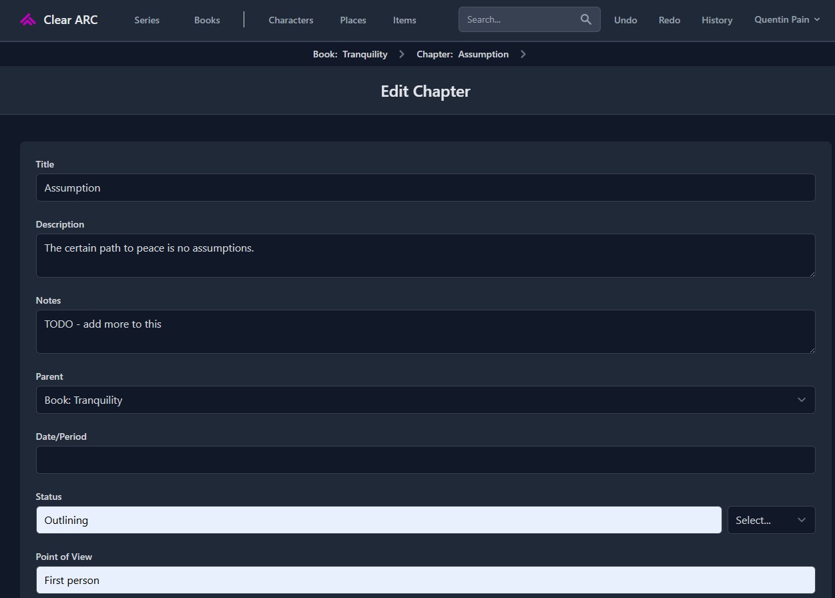This screenshot has width=835, height=598.
Task: Click the Notes textarea resize handle
Action: tap(811, 349)
